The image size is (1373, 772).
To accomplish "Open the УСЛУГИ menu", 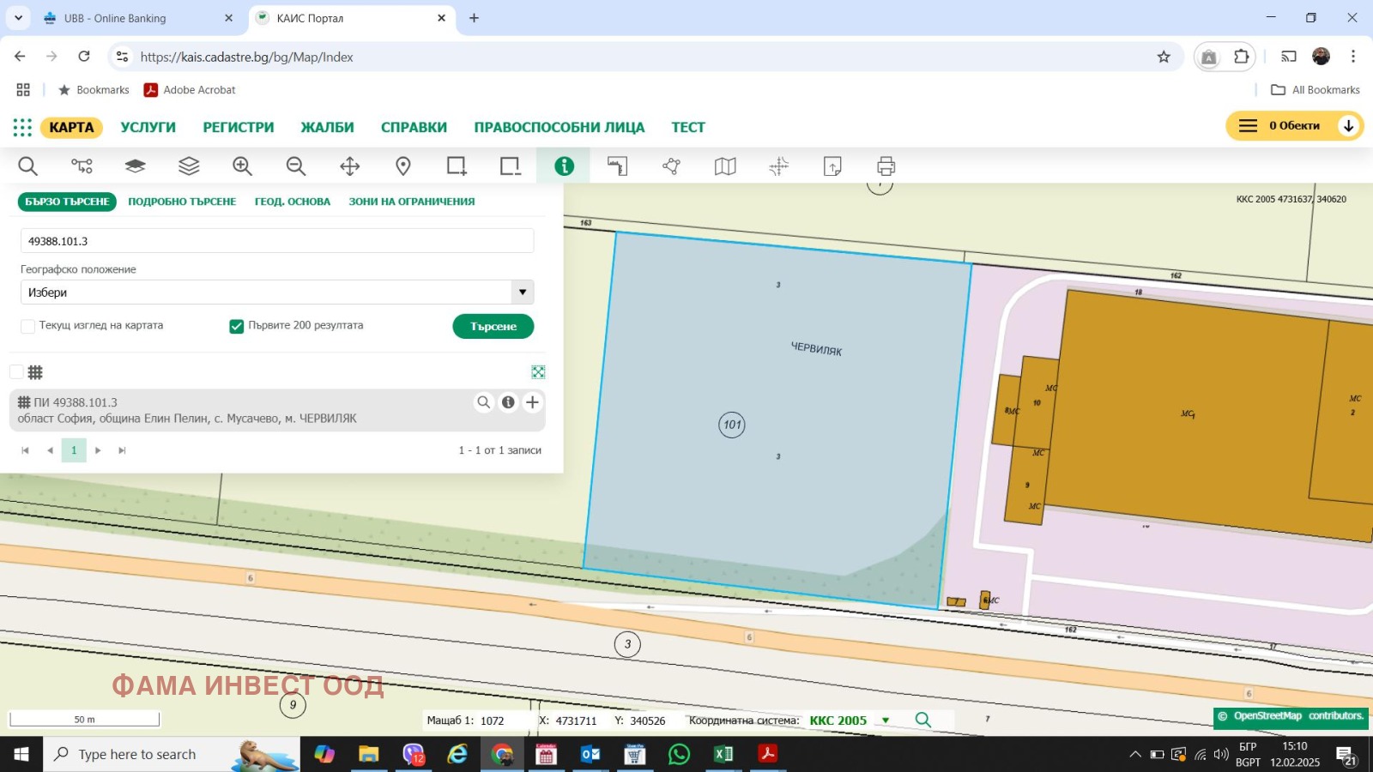I will (148, 127).
